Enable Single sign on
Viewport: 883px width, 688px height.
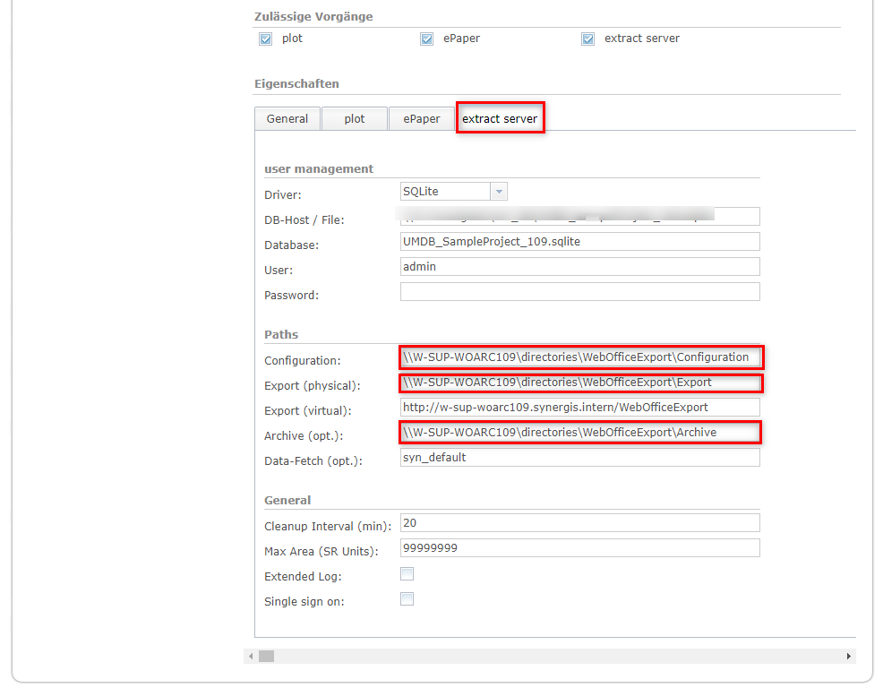(x=407, y=598)
